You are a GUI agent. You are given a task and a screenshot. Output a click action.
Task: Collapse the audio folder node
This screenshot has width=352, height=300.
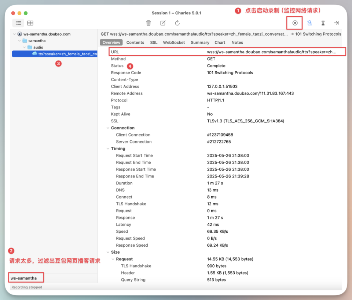25,47
